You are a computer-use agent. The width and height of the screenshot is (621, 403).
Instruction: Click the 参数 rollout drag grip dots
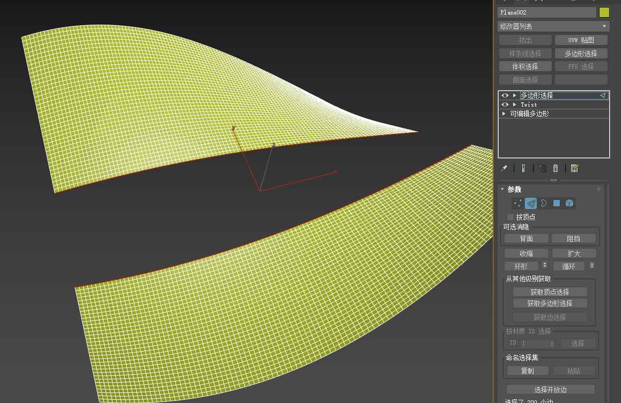(x=599, y=189)
